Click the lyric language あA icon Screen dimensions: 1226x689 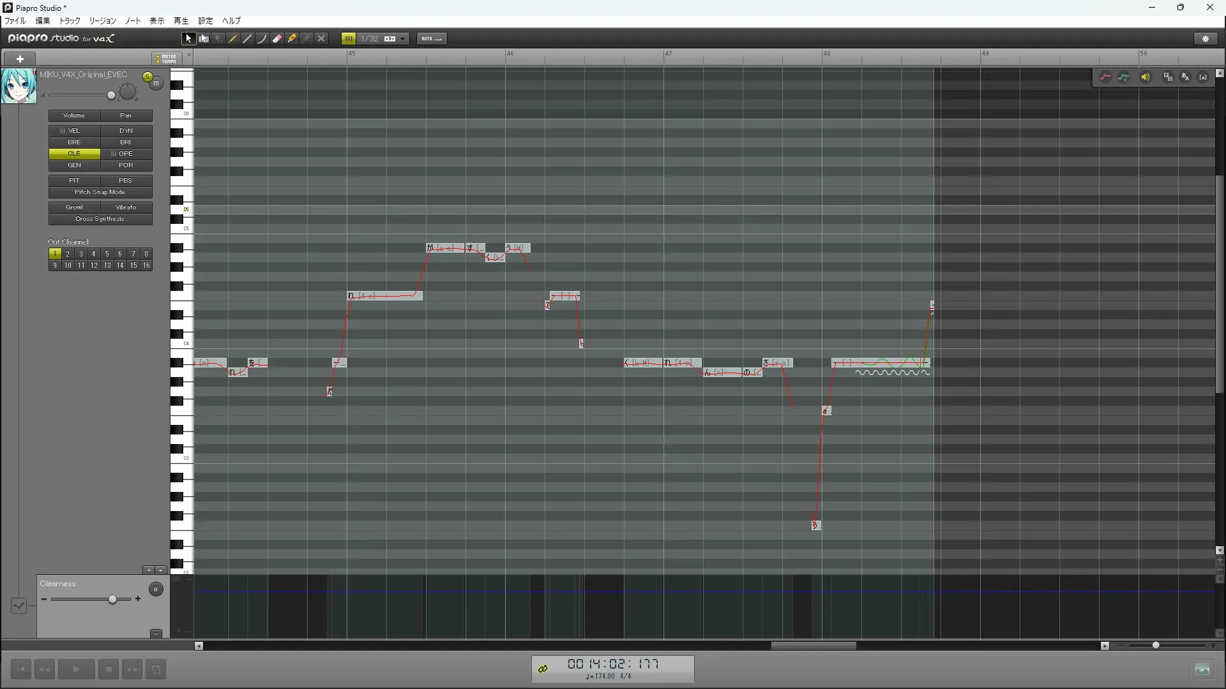coord(1185,77)
